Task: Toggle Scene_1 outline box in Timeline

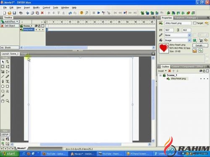Action: point(43,26)
